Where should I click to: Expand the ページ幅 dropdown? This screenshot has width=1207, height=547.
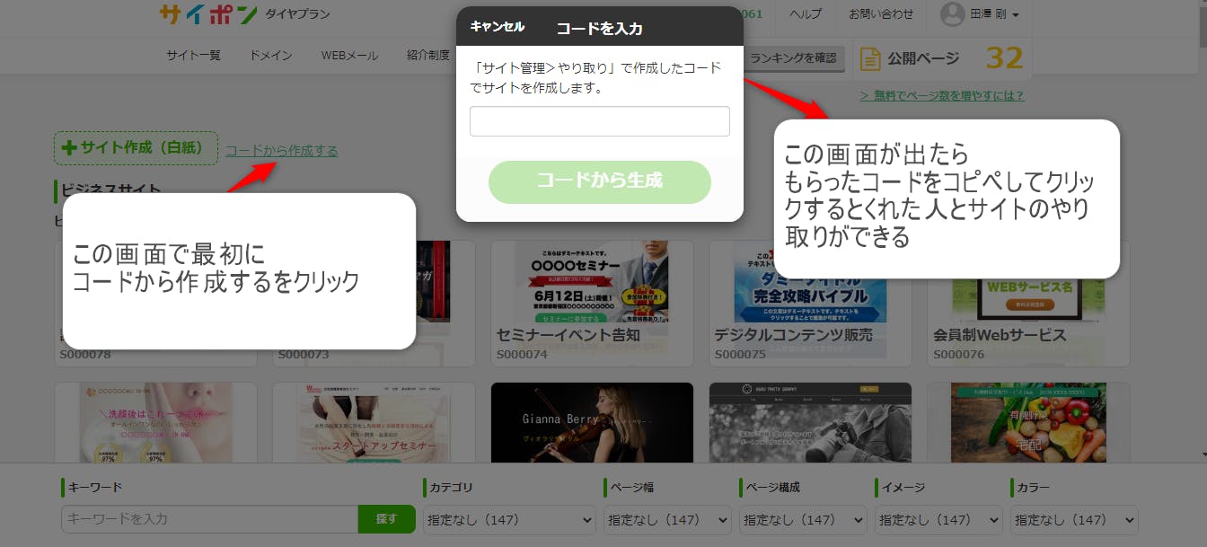point(667,519)
